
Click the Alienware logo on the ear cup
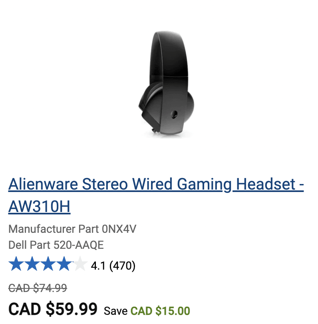point(174,114)
